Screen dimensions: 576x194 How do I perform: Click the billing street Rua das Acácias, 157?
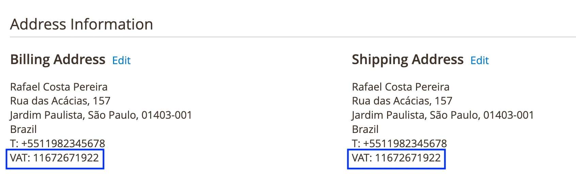pyautogui.click(x=60, y=101)
